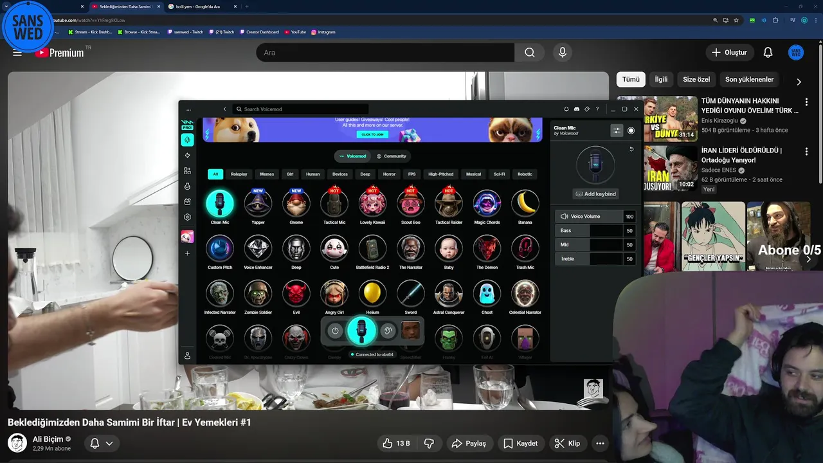The image size is (823, 463).
Task: Select İlgili chip on YouTube
Action: point(661,79)
